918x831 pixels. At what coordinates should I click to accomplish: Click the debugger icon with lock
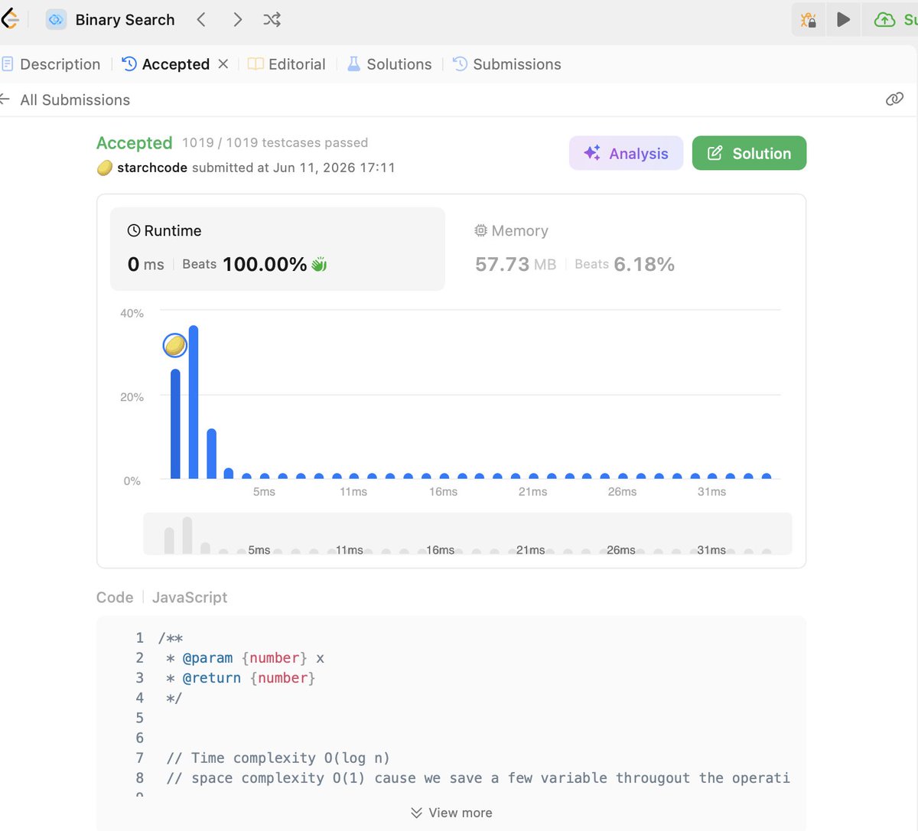click(x=808, y=20)
